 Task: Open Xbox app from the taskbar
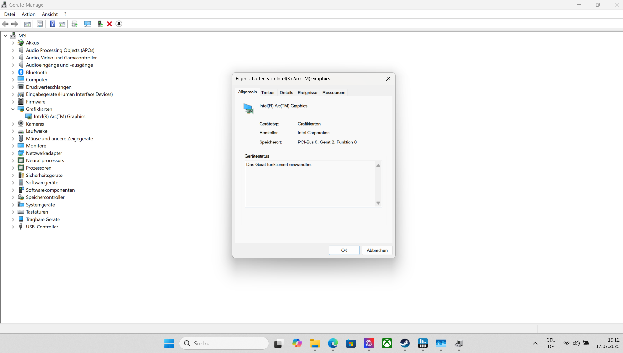pos(387,343)
